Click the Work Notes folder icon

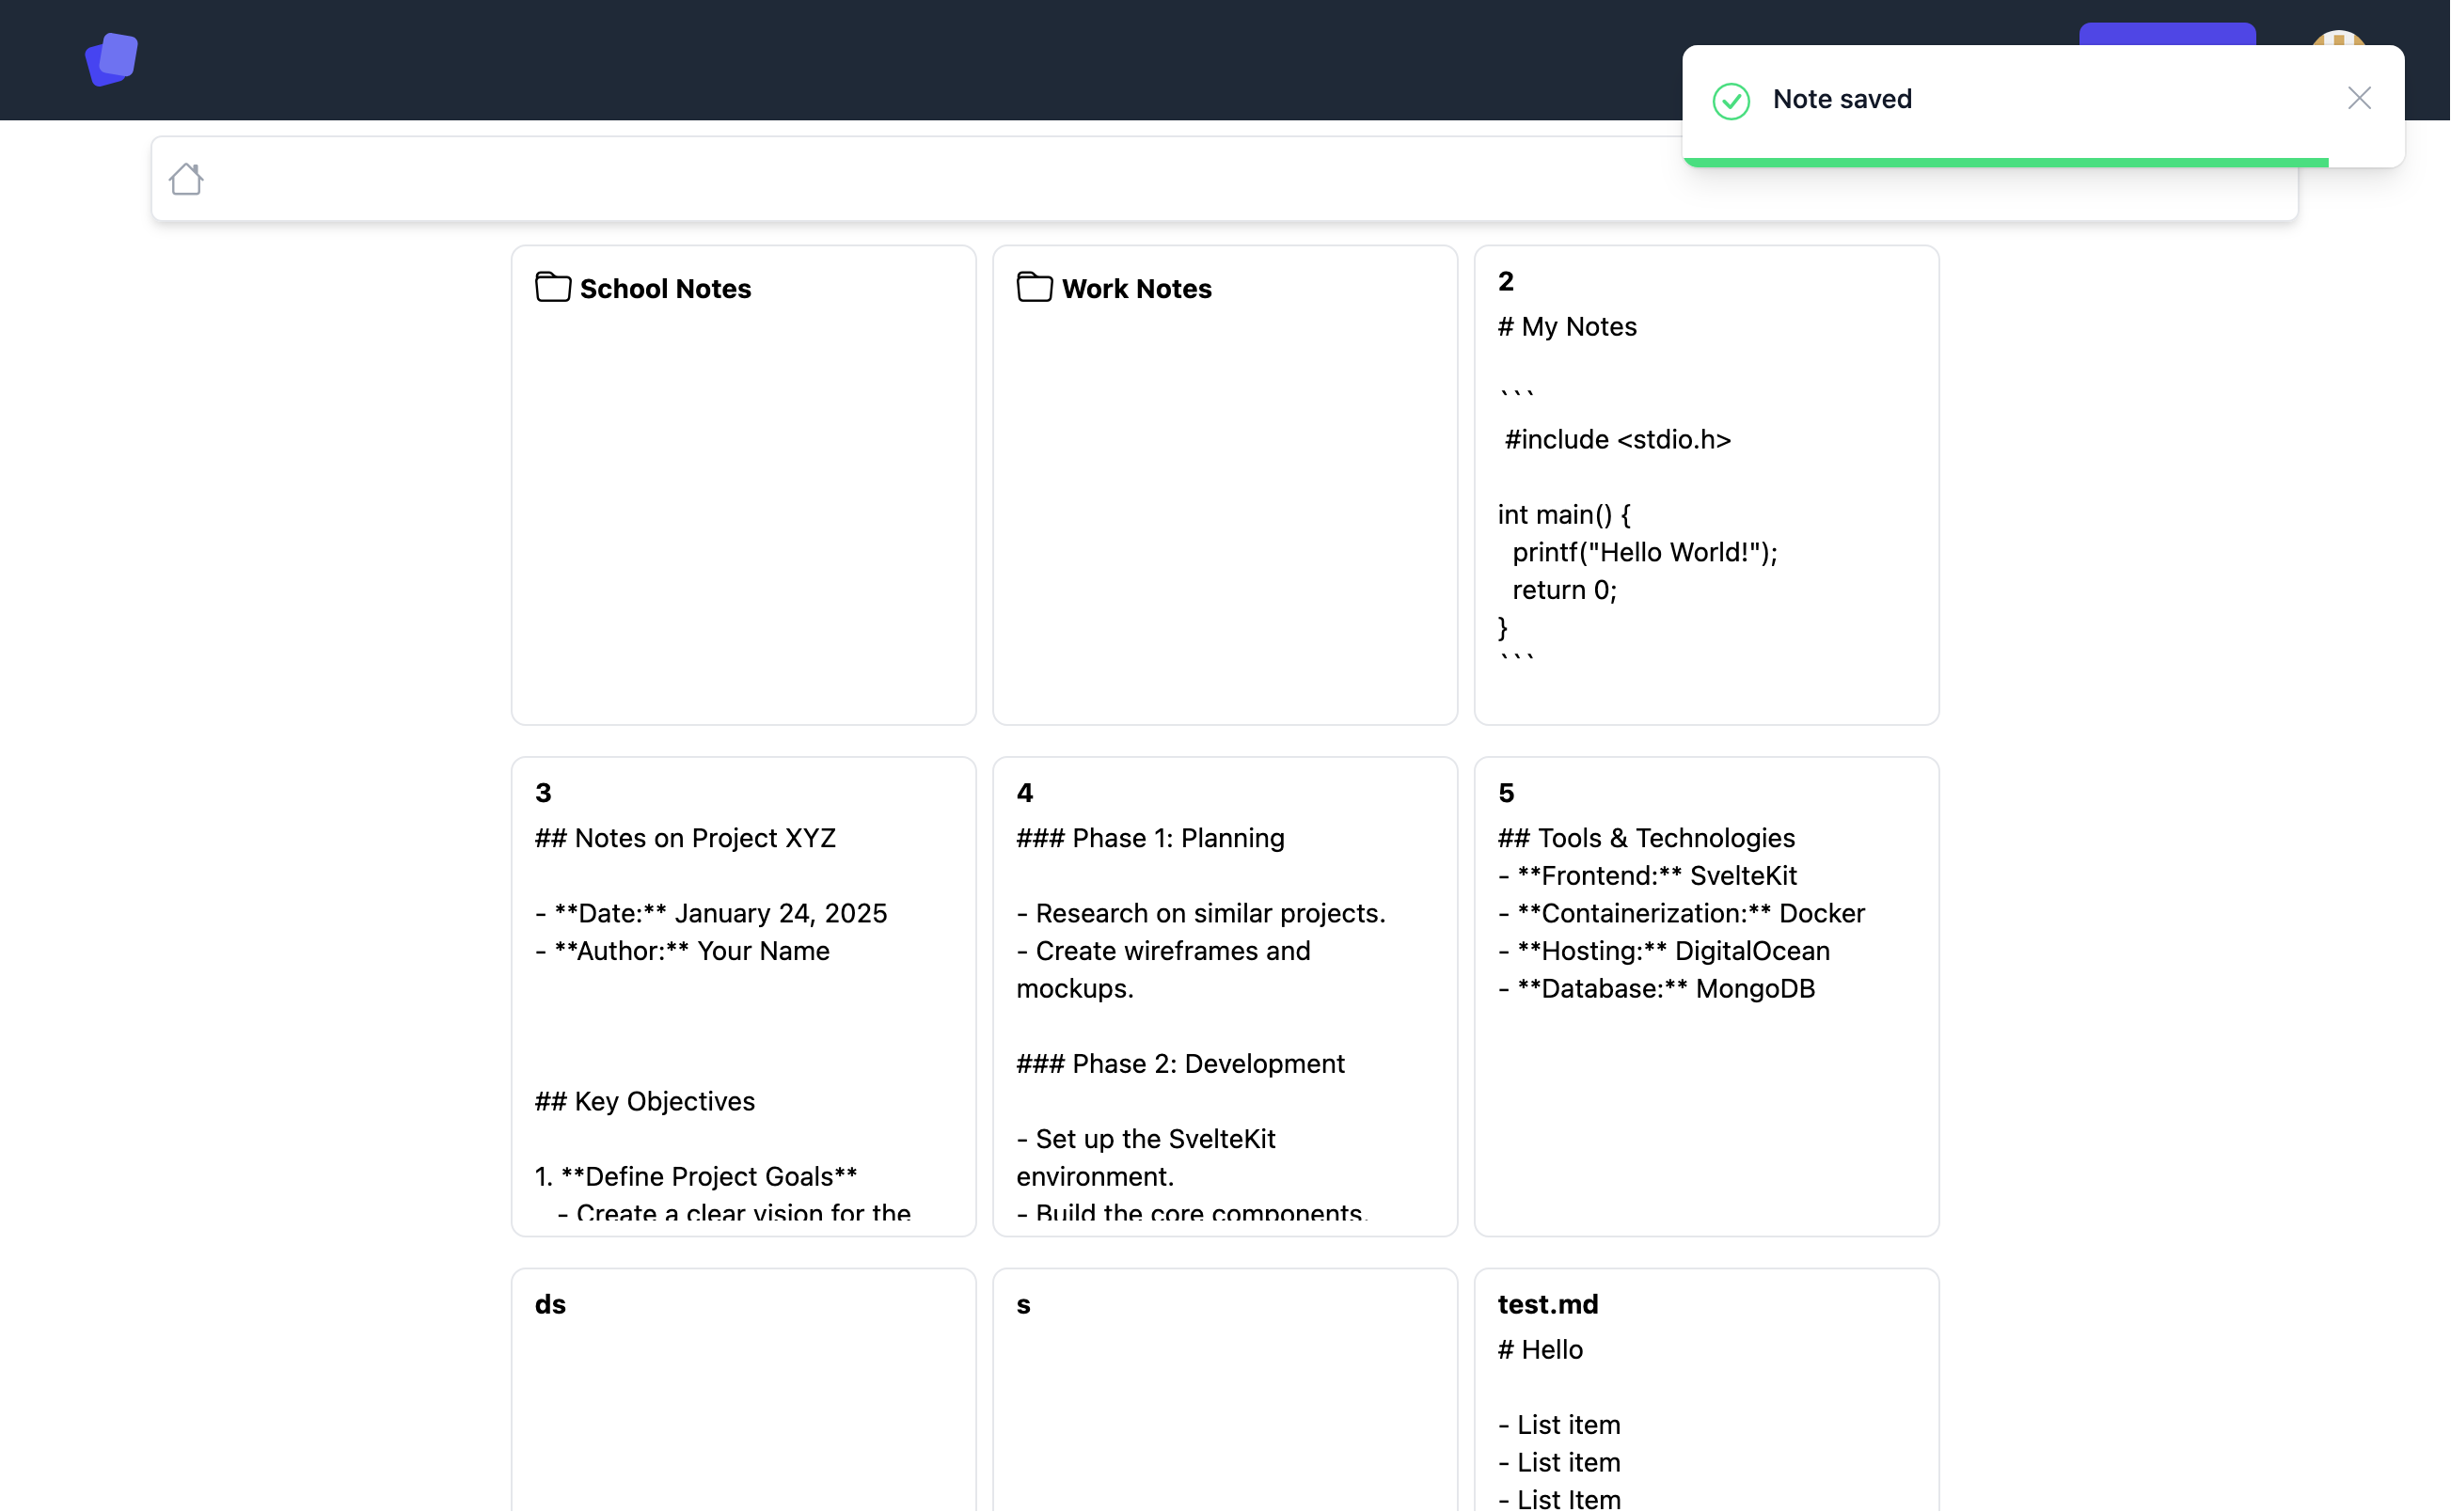click(x=1035, y=289)
